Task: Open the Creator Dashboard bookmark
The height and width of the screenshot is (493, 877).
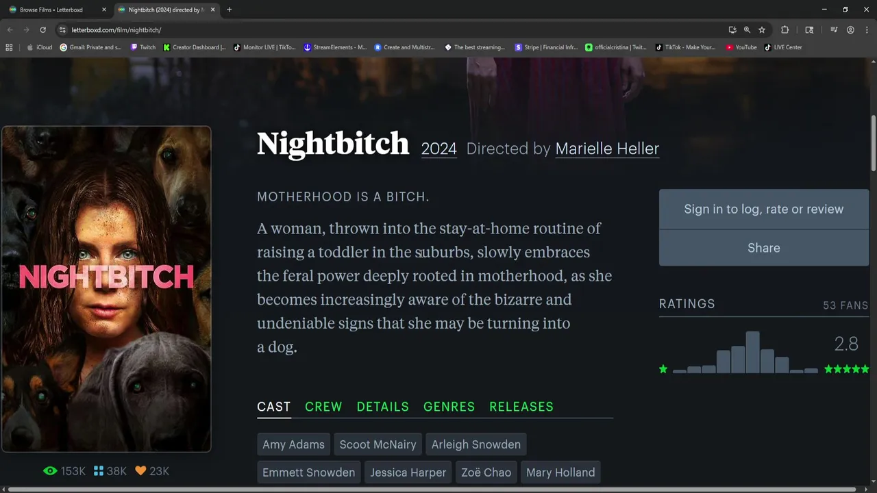Action: pos(195,47)
